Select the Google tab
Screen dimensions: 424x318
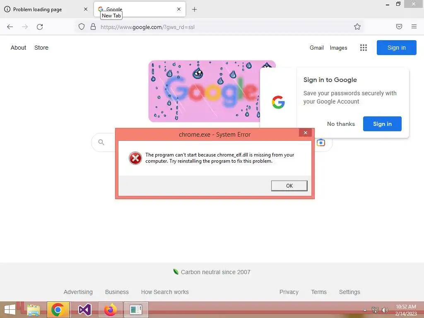(140, 9)
